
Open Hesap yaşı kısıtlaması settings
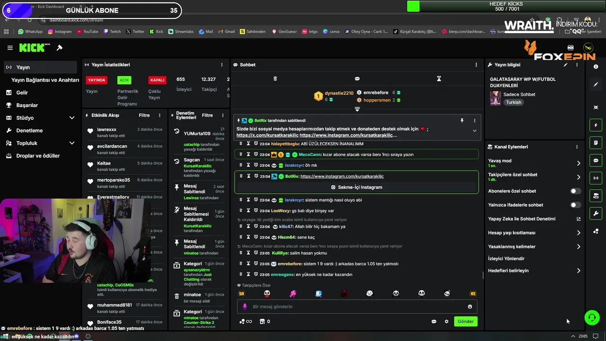pos(535,233)
